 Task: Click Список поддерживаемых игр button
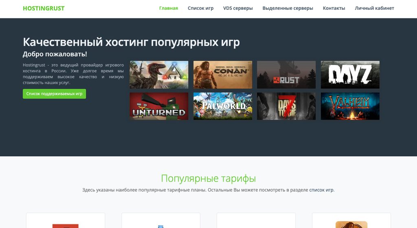[54, 94]
